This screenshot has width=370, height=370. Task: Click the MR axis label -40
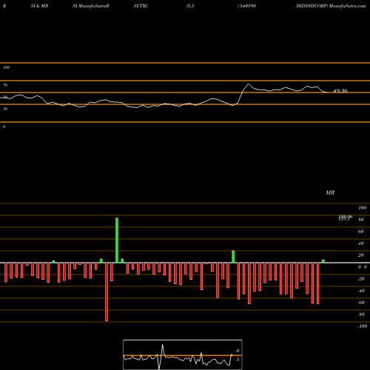[x=361, y=291]
